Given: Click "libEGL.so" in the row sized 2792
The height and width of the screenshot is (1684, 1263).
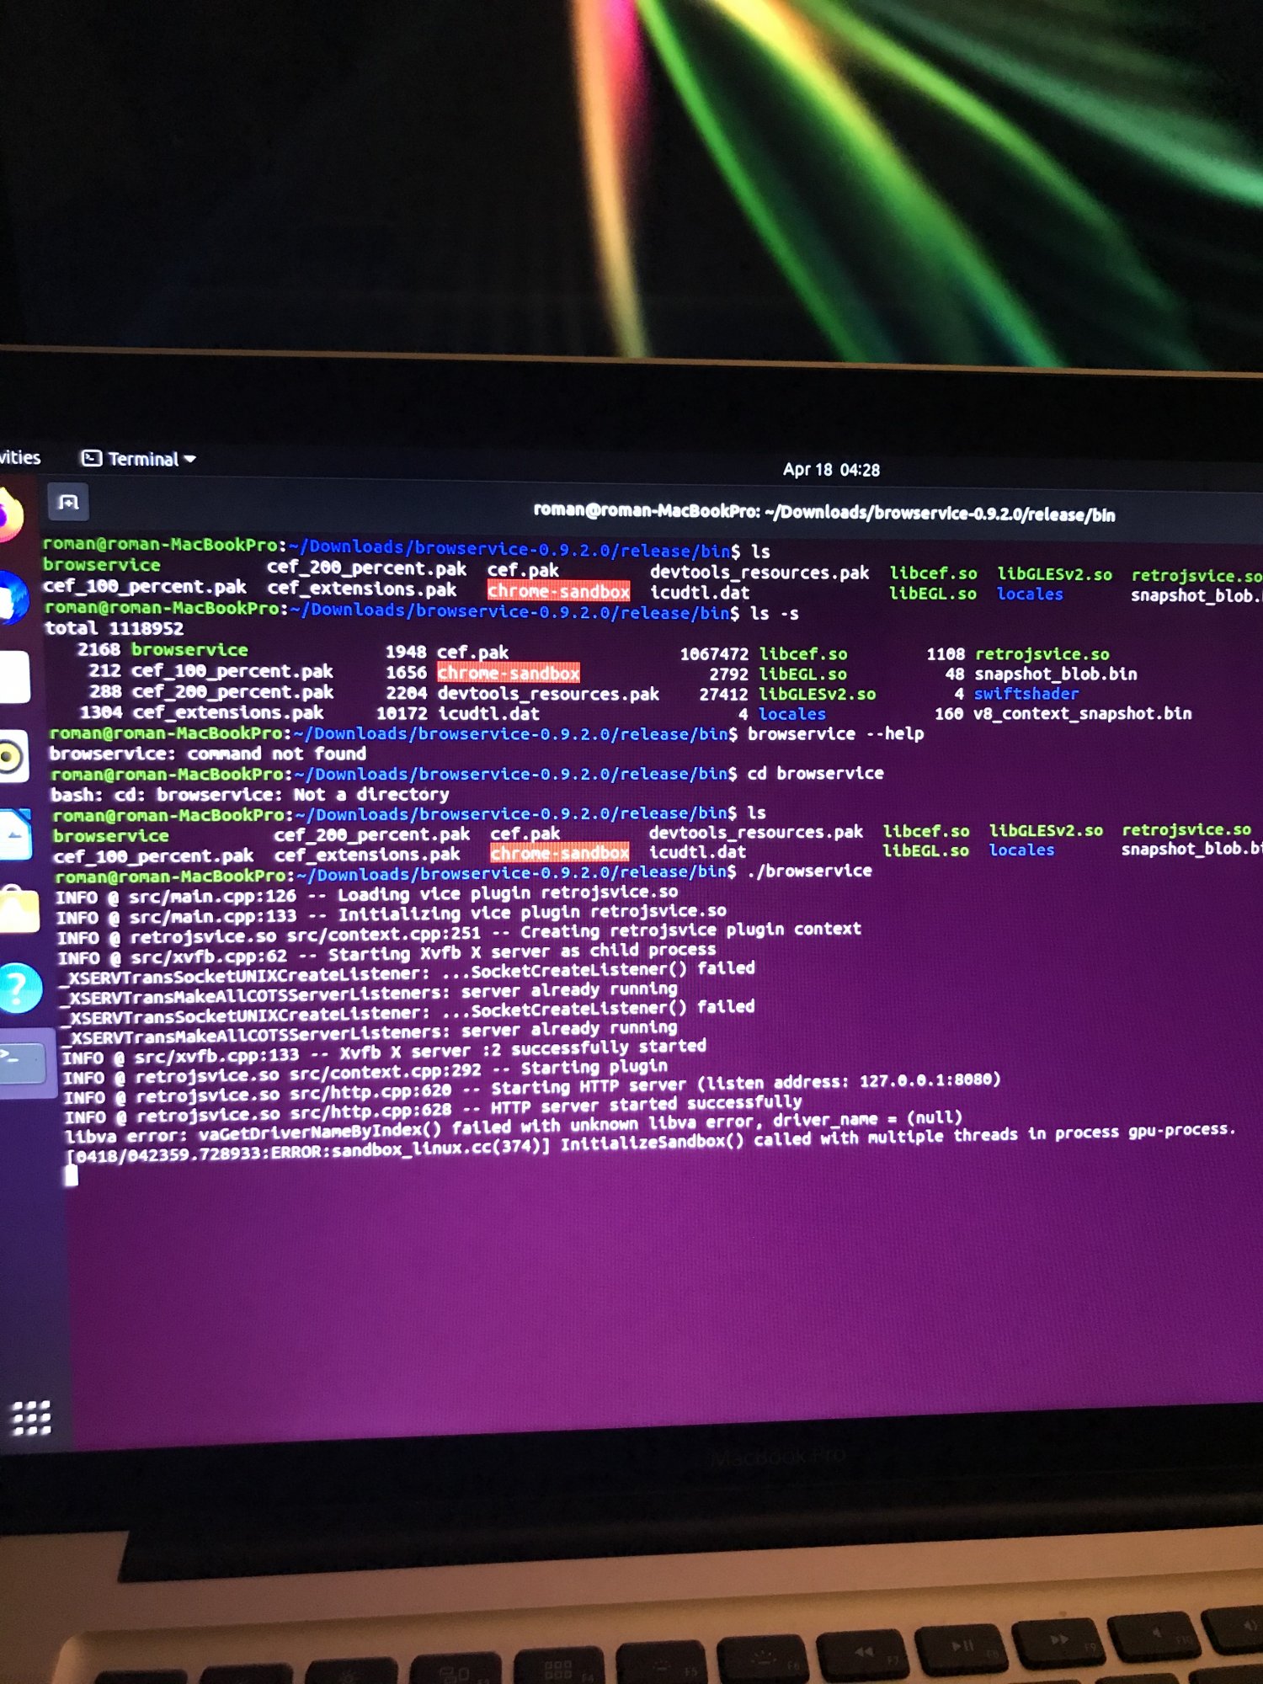Looking at the screenshot, I should [x=803, y=674].
